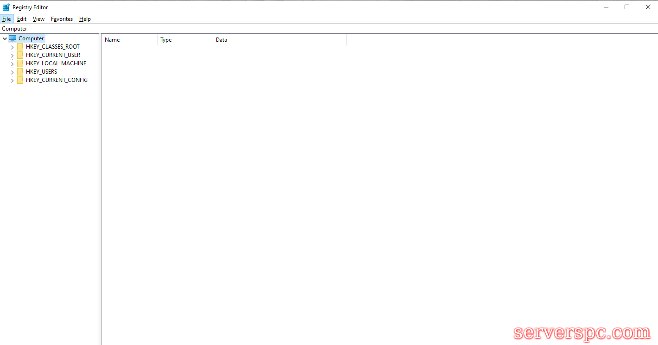Click the Registry Editor app icon in title bar

coord(6,7)
